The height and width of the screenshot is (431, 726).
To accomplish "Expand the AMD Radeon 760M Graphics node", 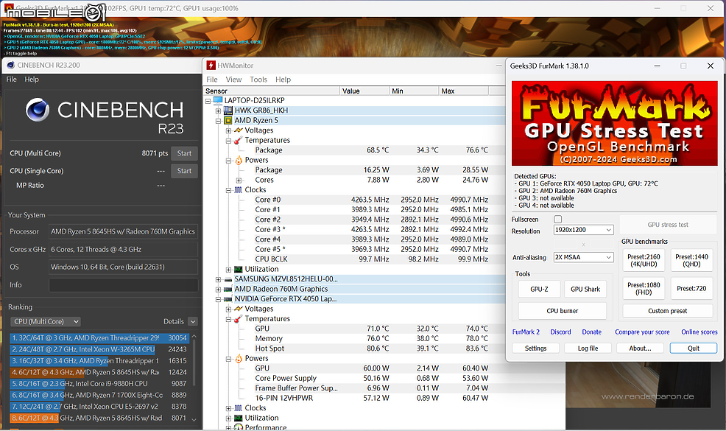I will pos(218,290).
